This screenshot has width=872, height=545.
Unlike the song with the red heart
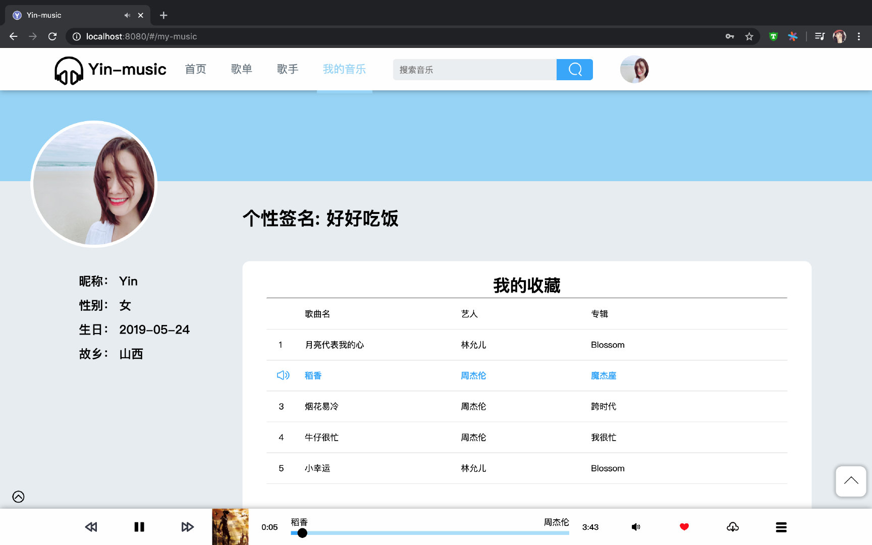pos(684,527)
